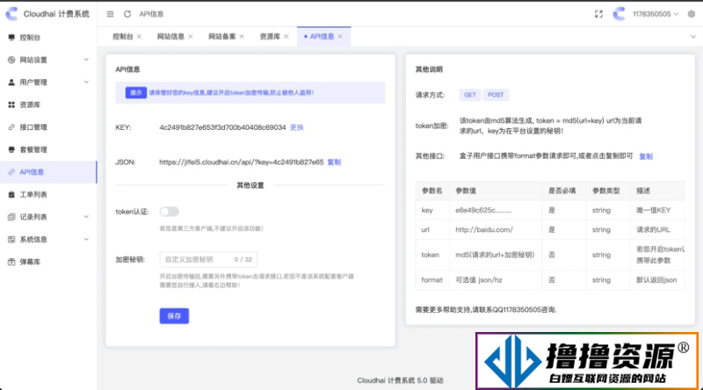Click the user avatar icon at top right
The image size is (703, 390).
(x=620, y=14)
